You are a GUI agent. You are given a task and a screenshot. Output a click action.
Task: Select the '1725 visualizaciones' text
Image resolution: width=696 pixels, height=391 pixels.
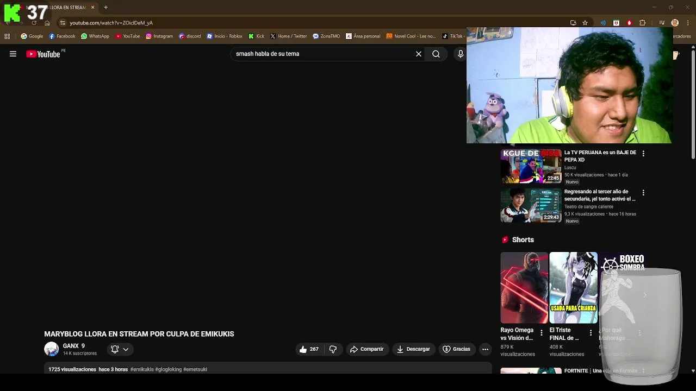[x=72, y=369]
